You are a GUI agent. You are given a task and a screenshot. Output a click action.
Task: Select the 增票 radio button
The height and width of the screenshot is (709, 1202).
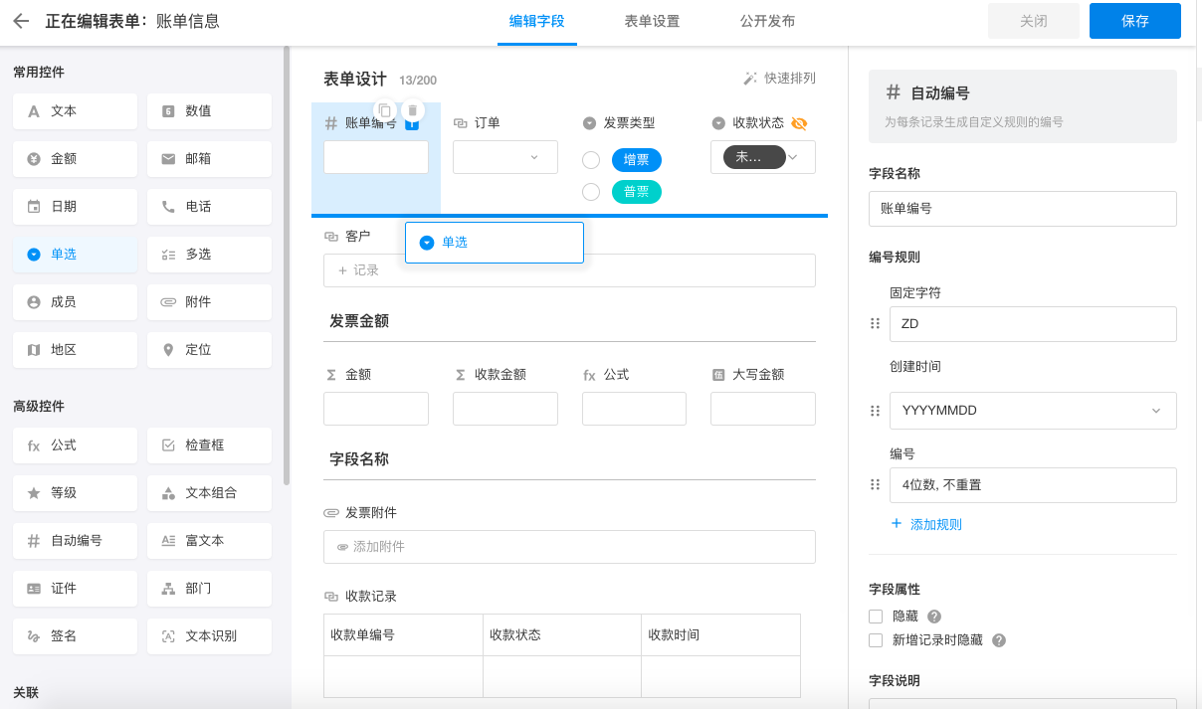coord(591,160)
